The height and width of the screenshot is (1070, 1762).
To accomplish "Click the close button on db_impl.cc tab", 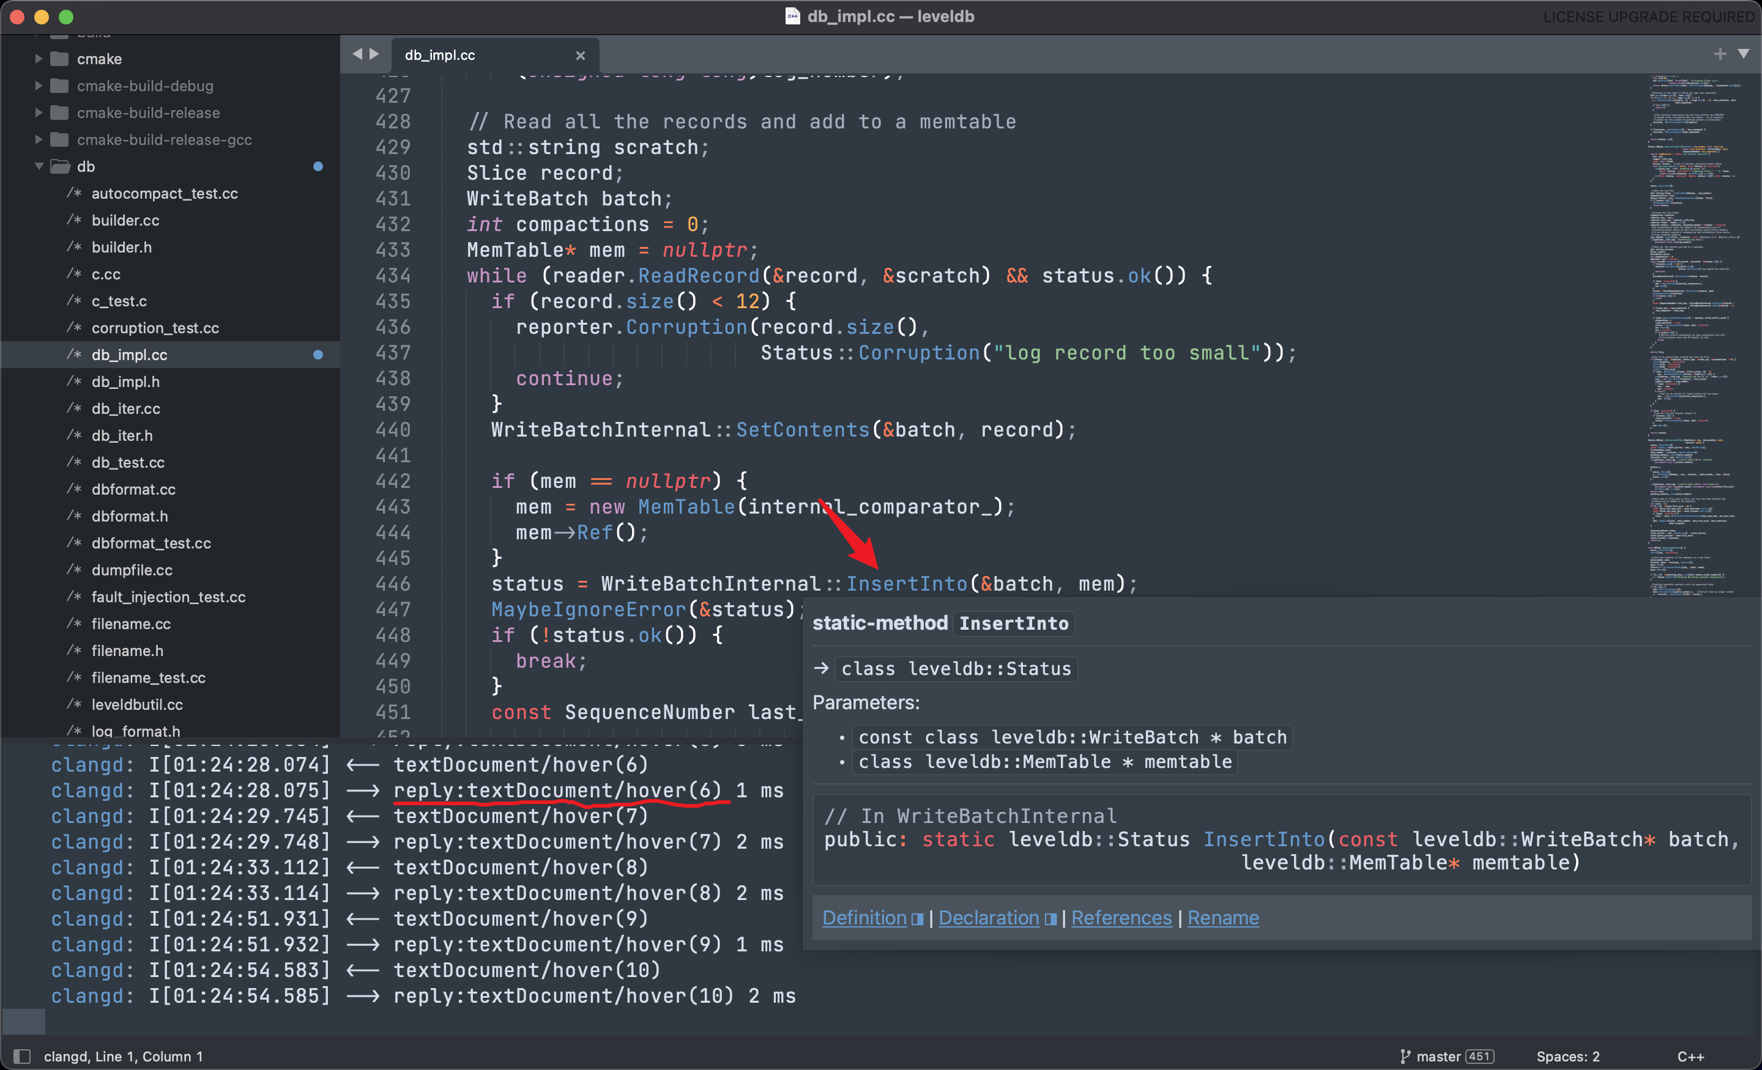I will pos(579,55).
